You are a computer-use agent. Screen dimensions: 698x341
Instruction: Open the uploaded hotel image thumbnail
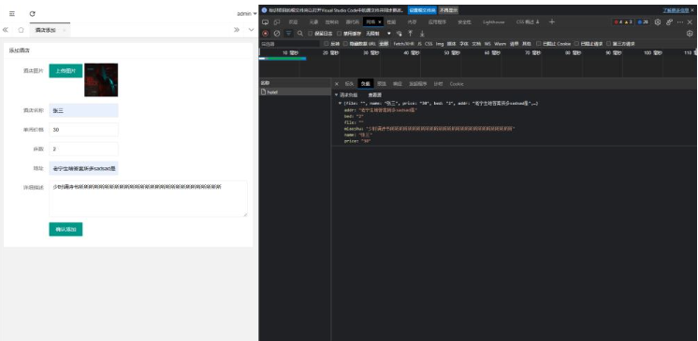coord(101,80)
